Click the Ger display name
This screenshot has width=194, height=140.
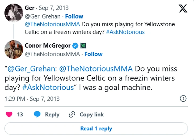(x=29, y=8)
